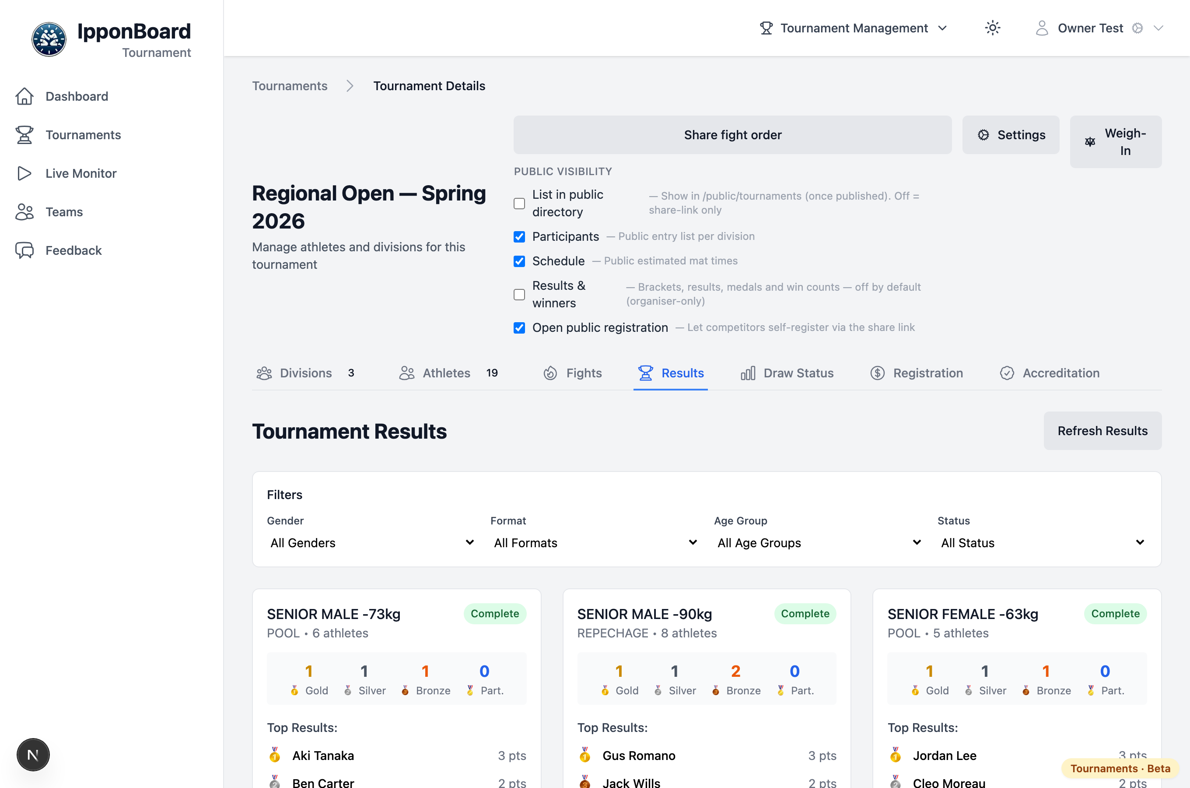Click the Weigh-In scale icon
This screenshot has width=1190, height=788.
tap(1090, 142)
